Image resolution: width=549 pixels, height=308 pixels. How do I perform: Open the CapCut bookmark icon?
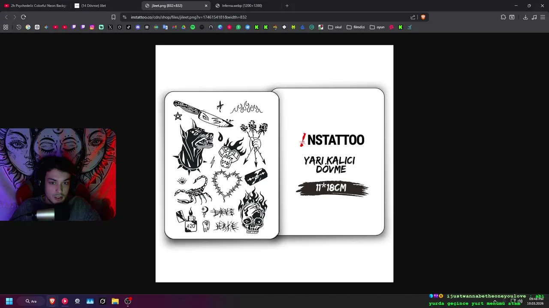(x=147, y=27)
